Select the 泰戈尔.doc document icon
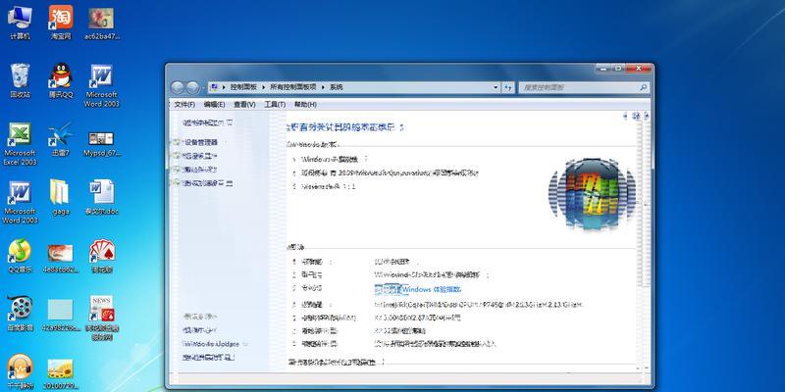Screen dimensions: 785x392 coord(102,198)
